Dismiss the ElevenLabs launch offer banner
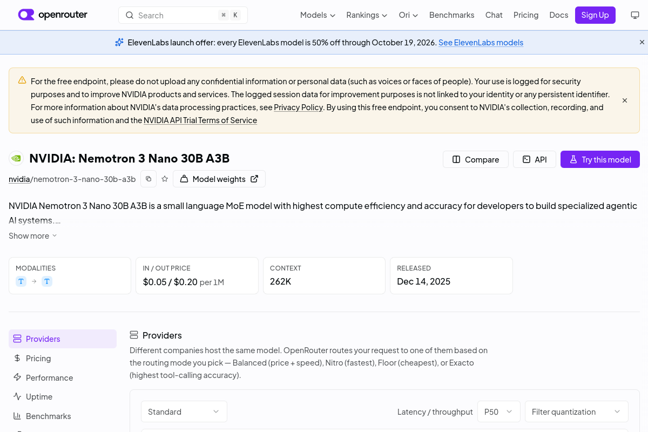The height and width of the screenshot is (432, 648). pos(642,42)
